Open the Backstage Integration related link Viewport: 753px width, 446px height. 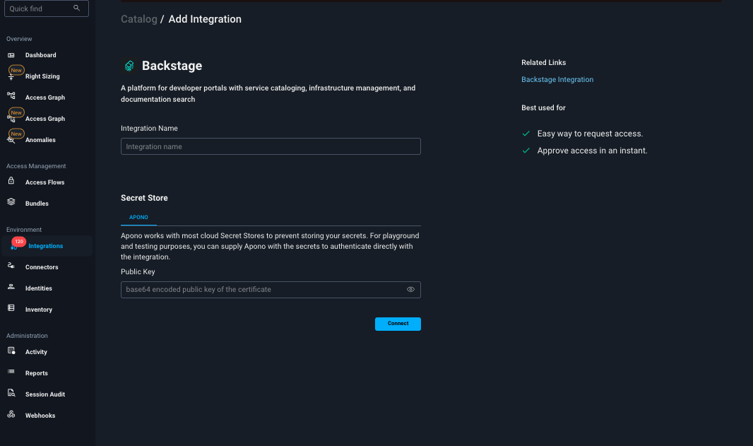click(x=557, y=80)
